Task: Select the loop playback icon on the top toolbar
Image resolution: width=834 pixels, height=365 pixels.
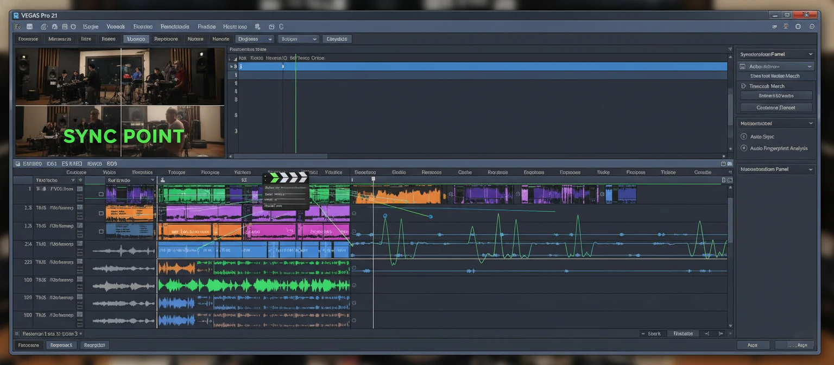Action: [x=281, y=26]
